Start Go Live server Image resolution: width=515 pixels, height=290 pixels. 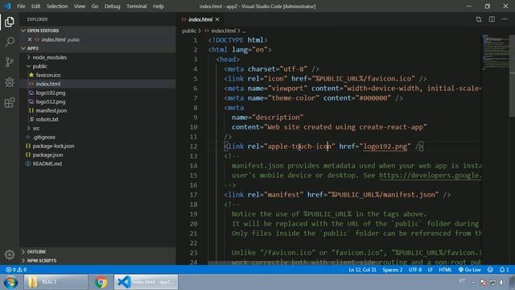470,270
